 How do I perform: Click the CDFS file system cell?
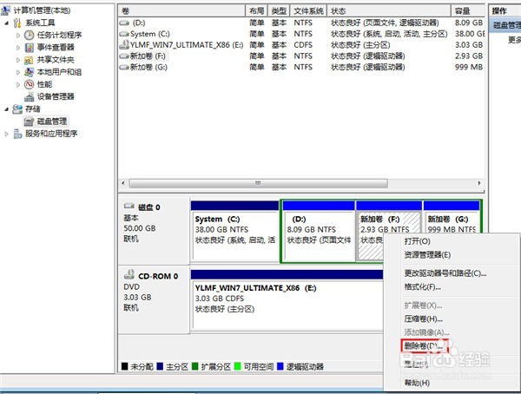tap(303, 45)
